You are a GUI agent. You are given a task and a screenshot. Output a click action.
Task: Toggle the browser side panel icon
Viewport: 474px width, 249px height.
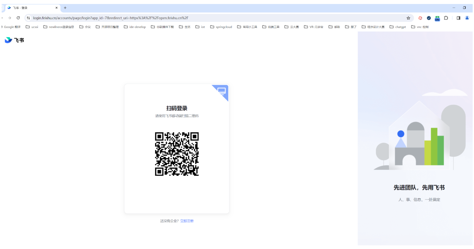tap(458, 18)
